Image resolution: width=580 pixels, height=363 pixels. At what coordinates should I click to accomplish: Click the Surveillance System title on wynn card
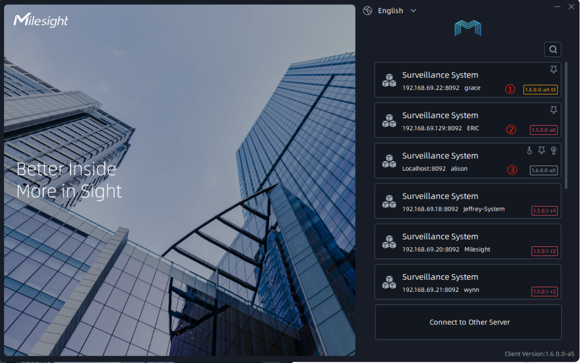click(x=440, y=277)
